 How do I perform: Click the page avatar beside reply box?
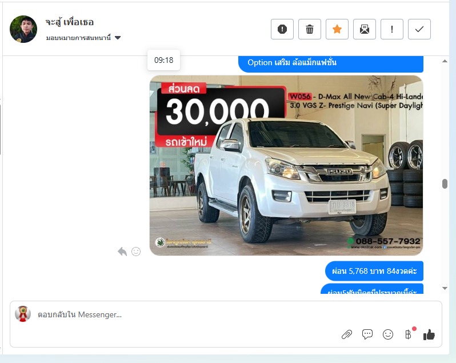point(23,314)
